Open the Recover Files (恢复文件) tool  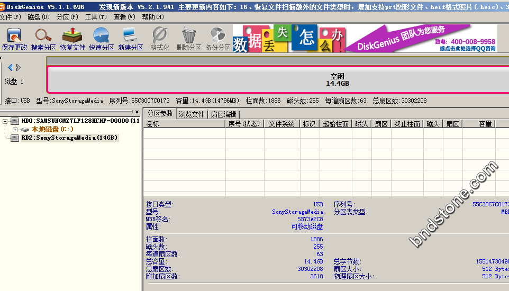pos(72,39)
